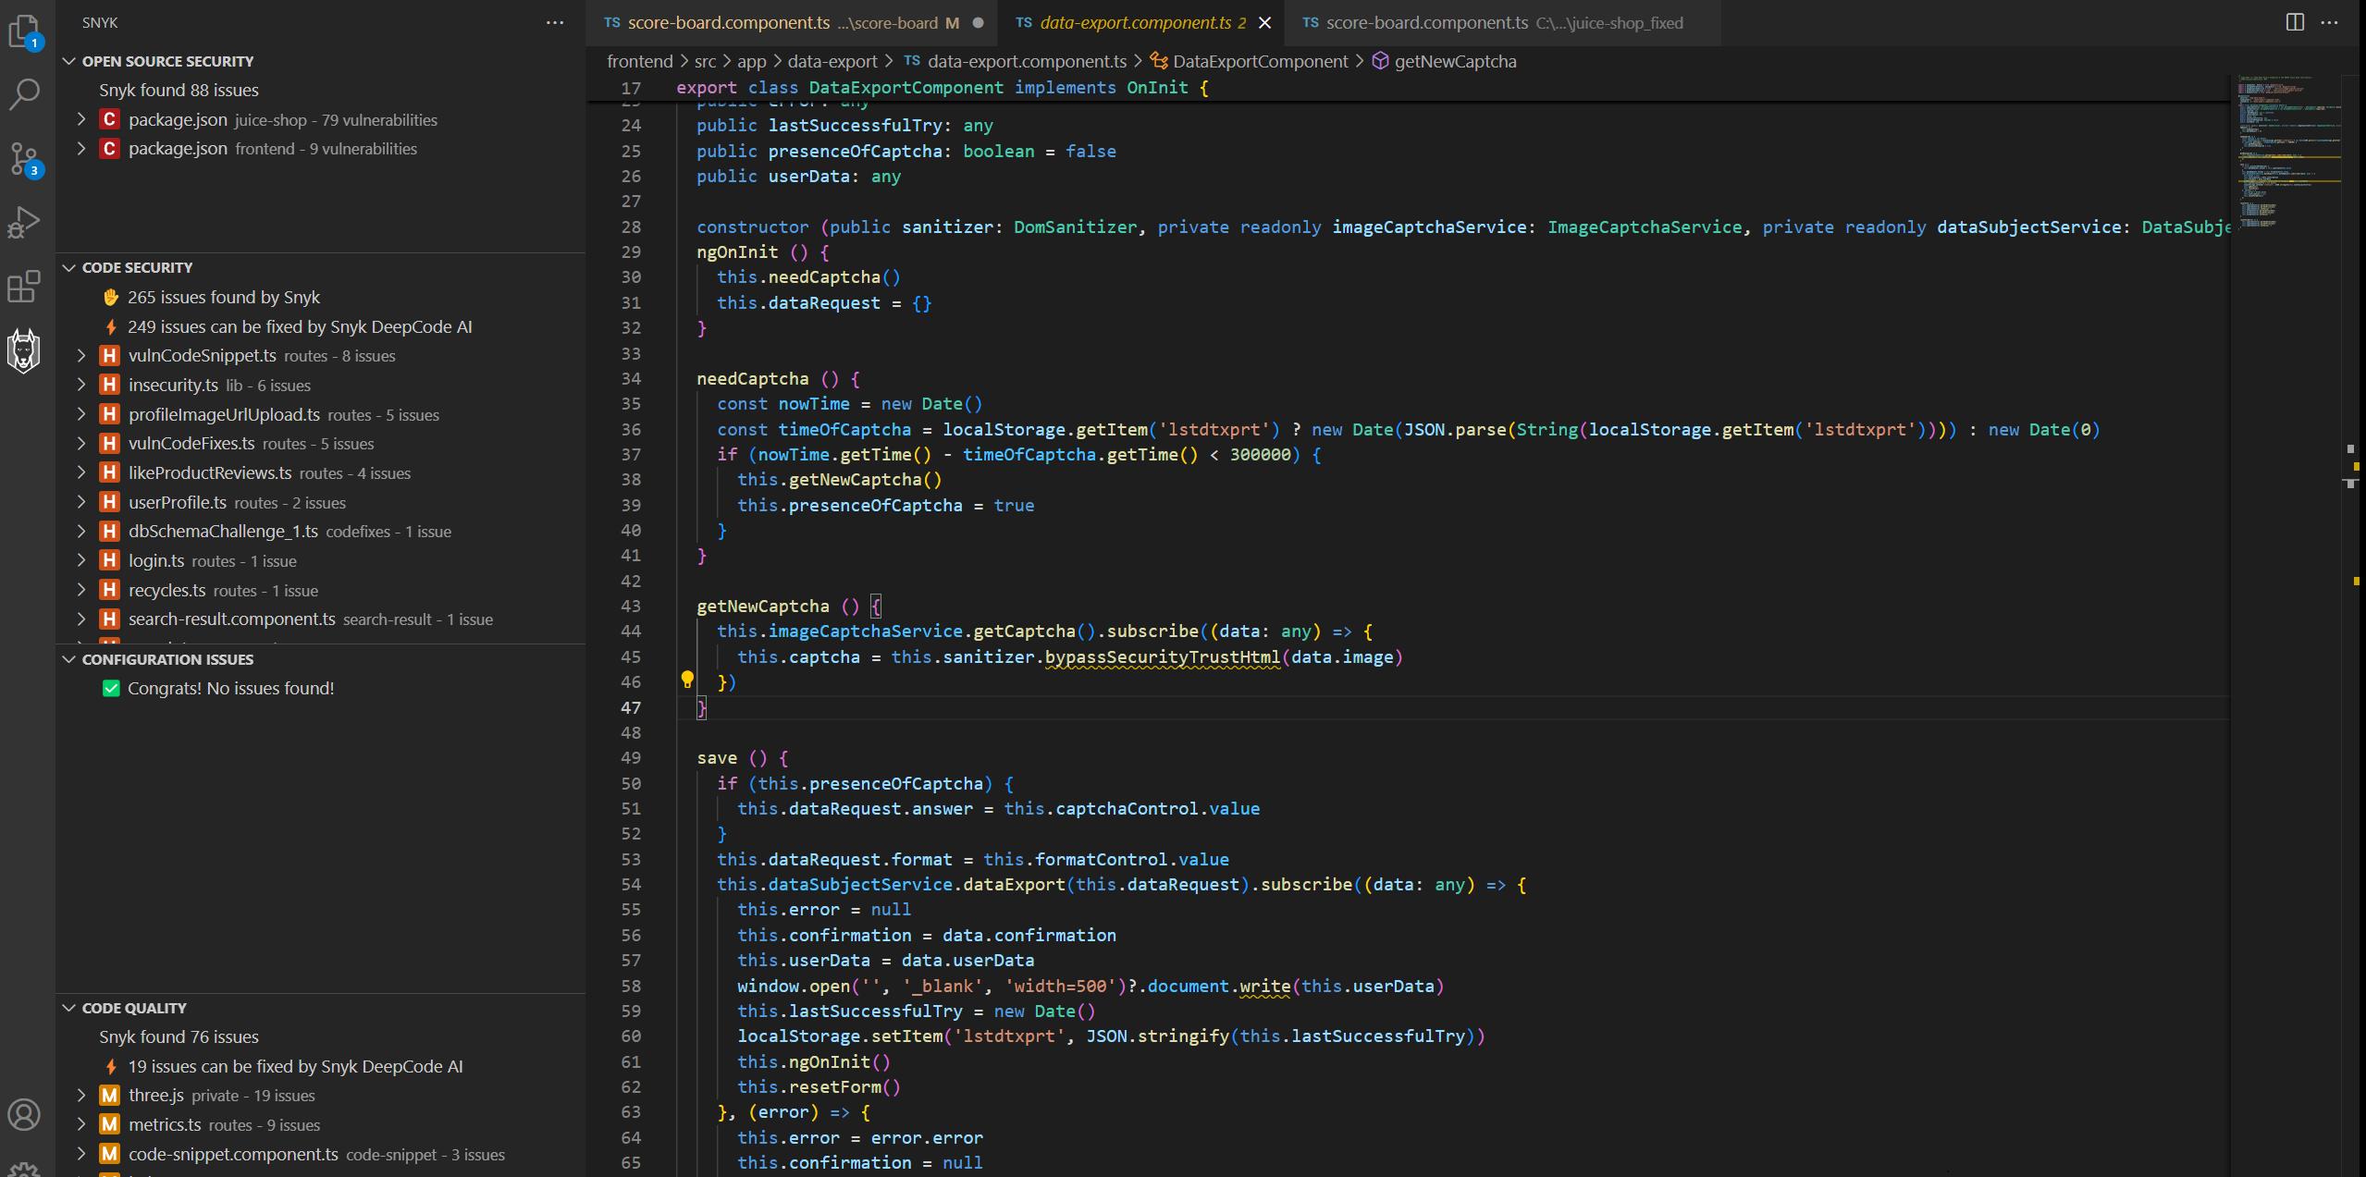This screenshot has height=1177, width=2366.
Task: Expand metrics.ts quality issues
Action: coord(81,1124)
